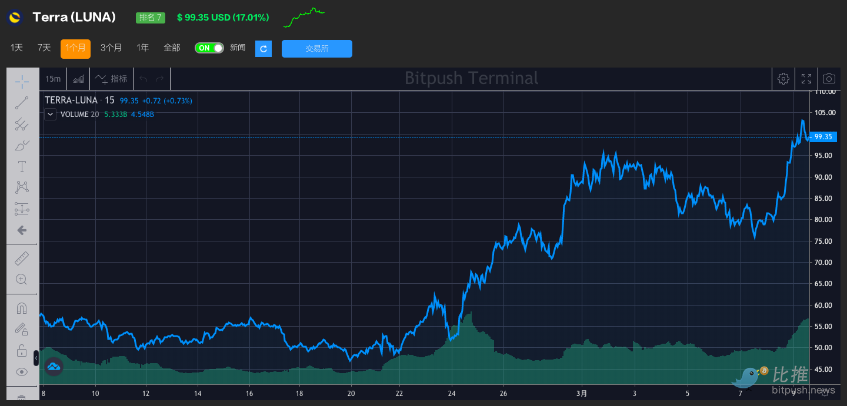Select the zoom in magnifier tool

22,279
